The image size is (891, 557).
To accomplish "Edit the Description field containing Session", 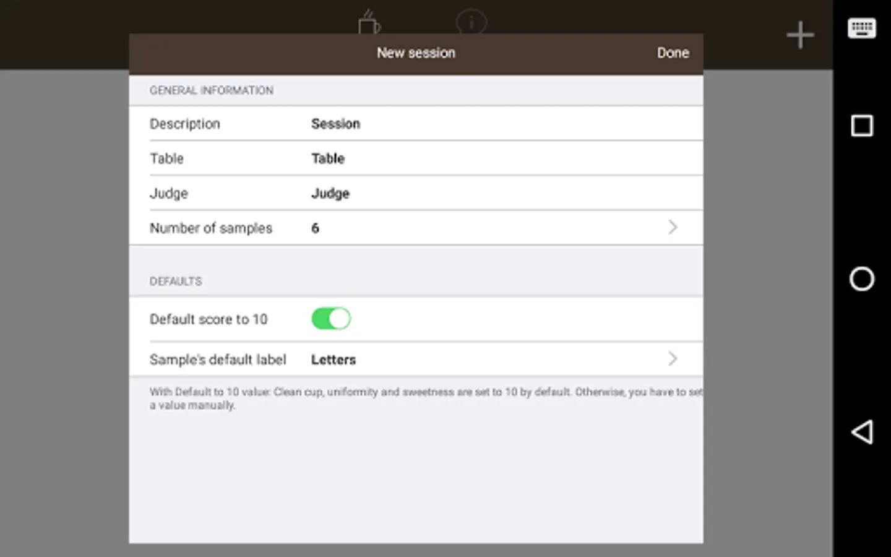I will click(x=335, y=124).
